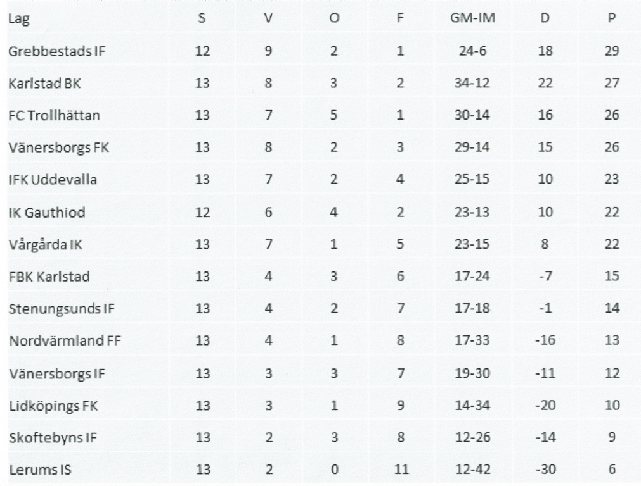Image resolution: width=641 pixels, height=486 pixels.
Task: Click IFK Uddevalla team name
Action: [53, 180]
